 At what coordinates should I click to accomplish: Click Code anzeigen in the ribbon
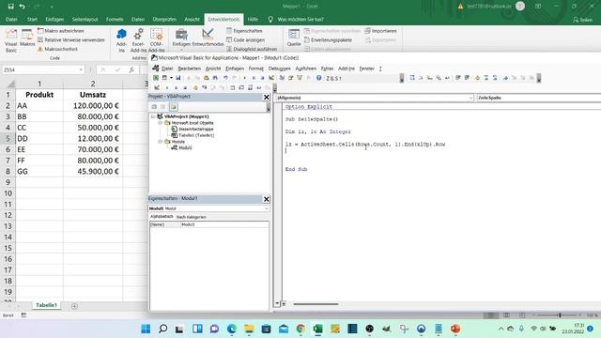point(245,39)
